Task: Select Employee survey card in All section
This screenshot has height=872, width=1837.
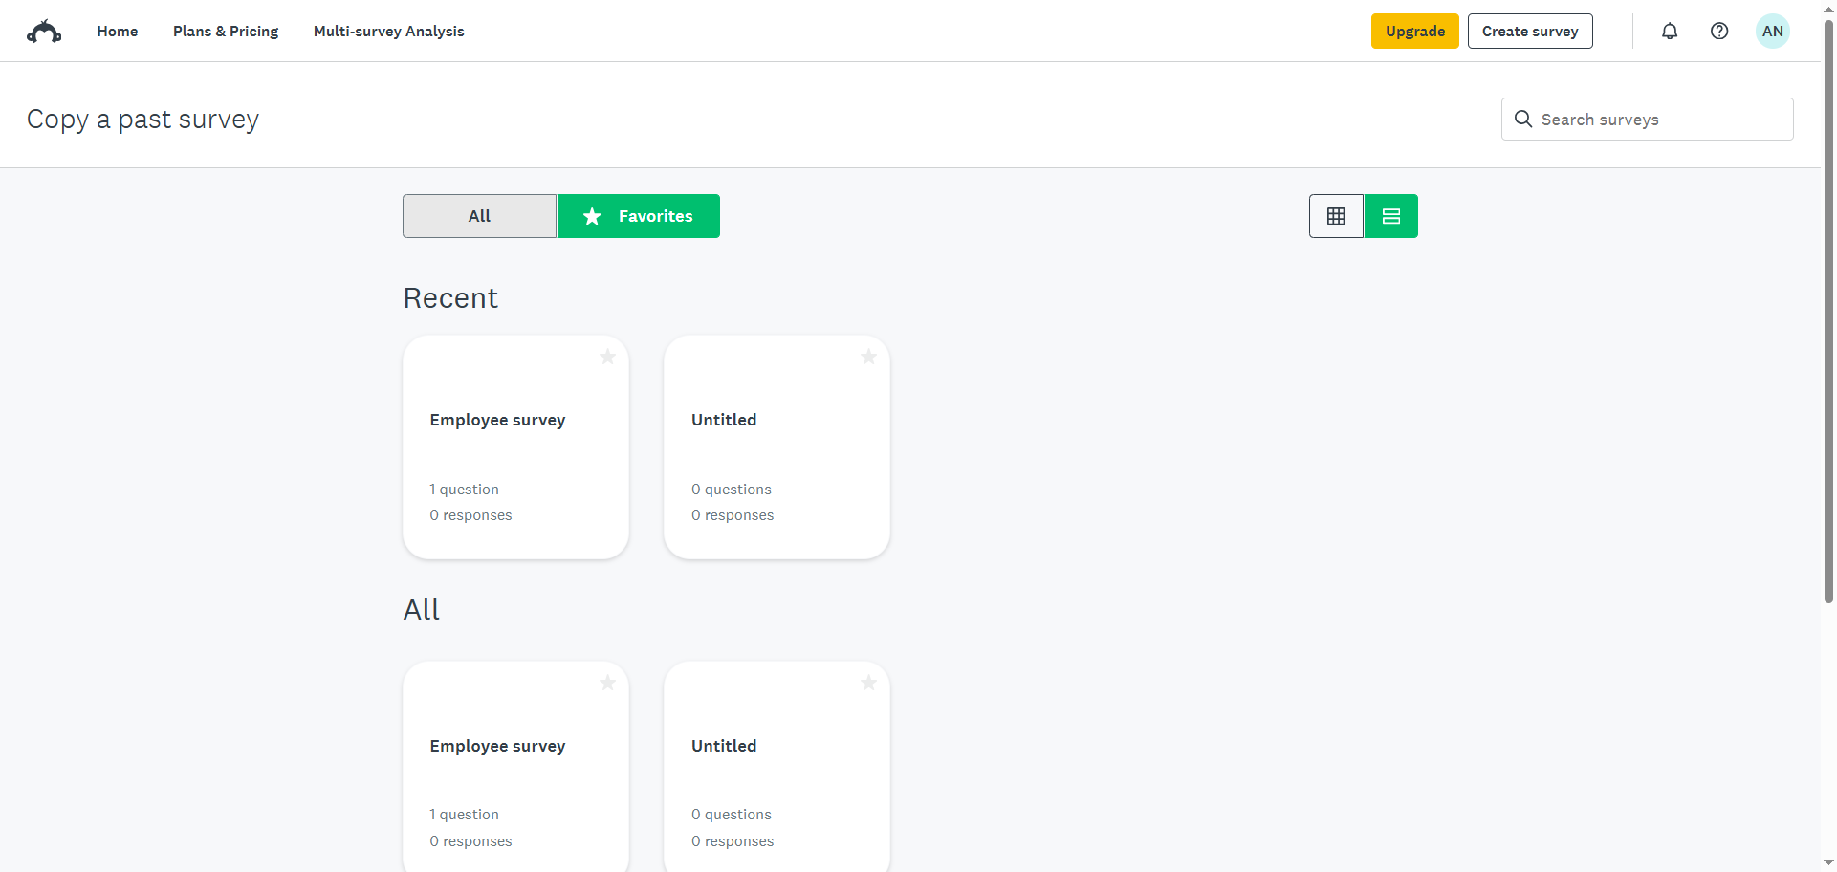Action: coord(515,766)
